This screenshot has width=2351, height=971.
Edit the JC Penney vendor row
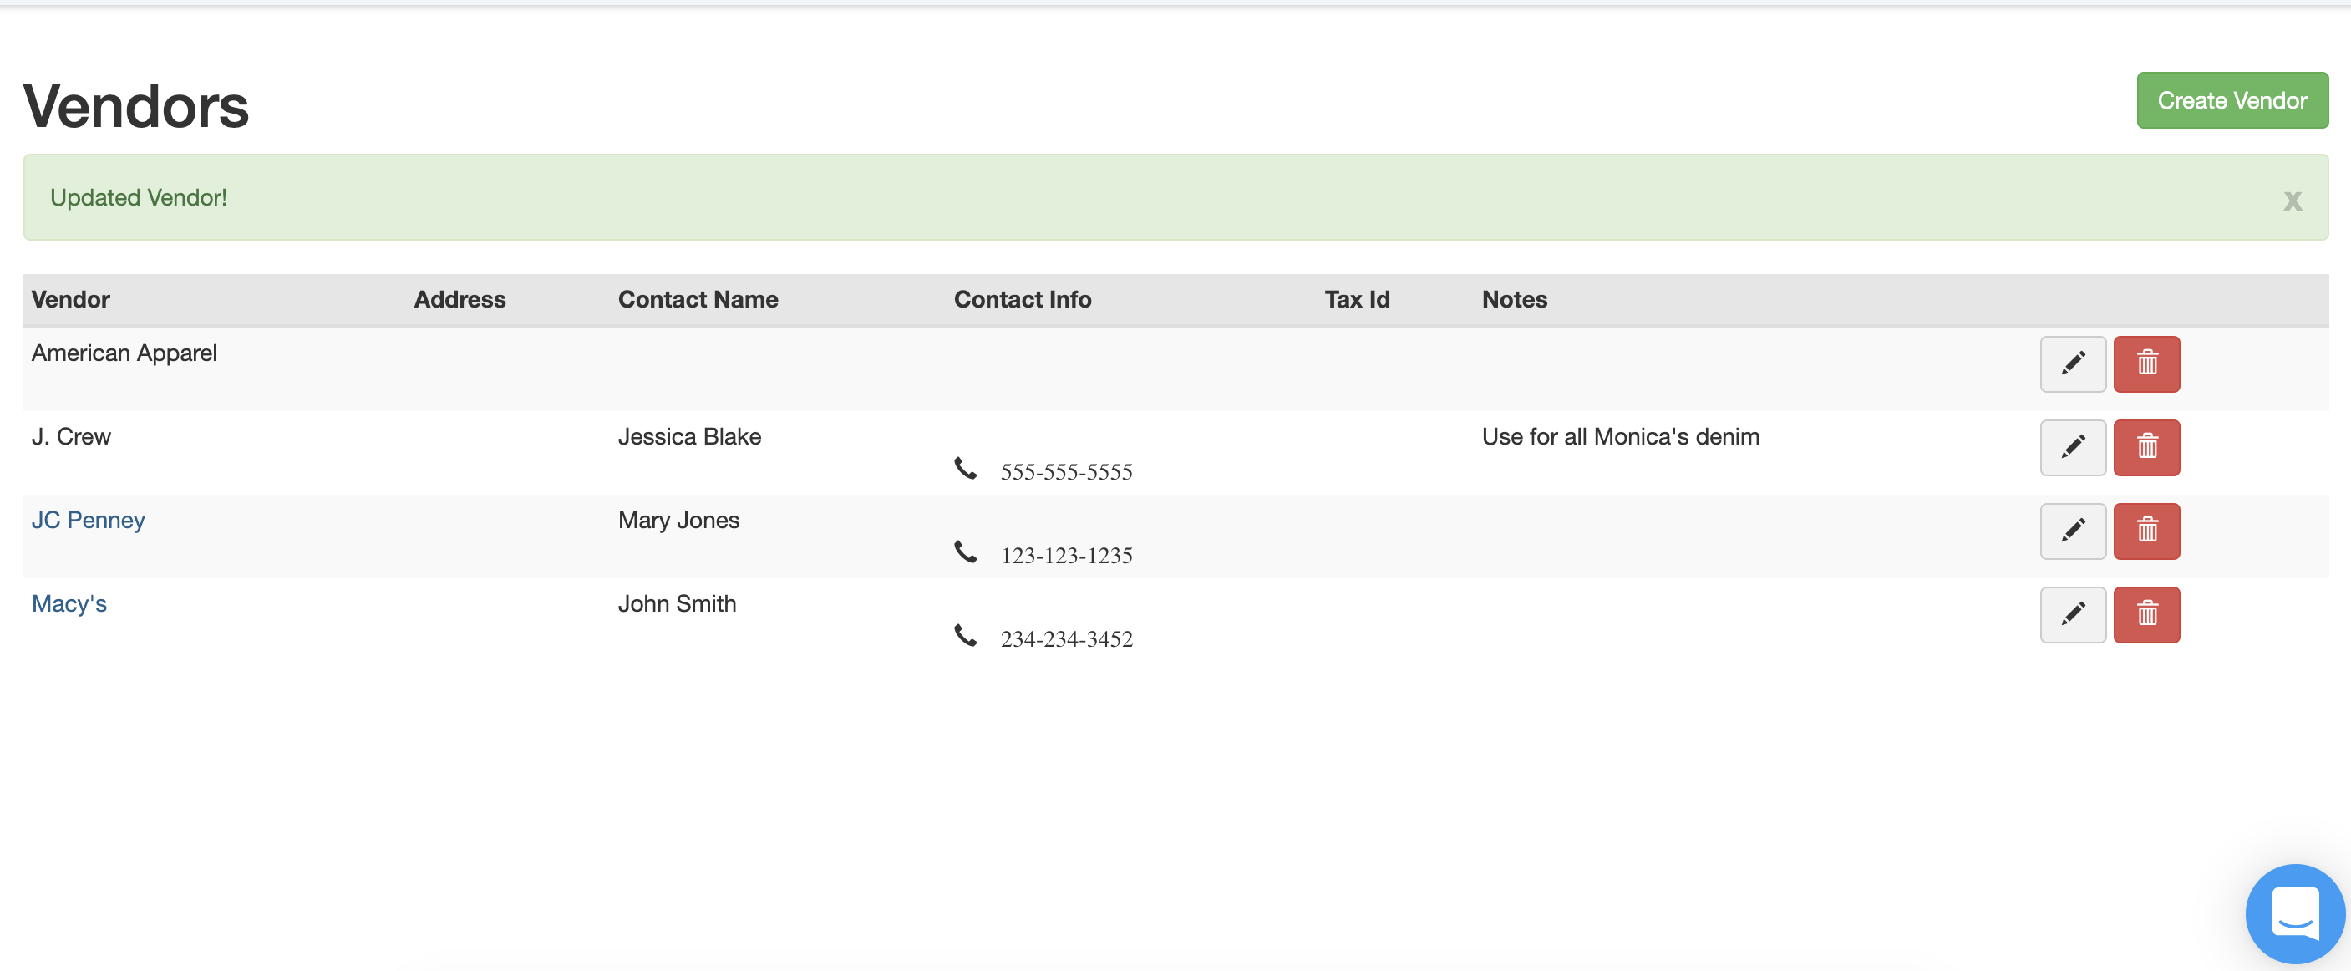coord(2073,531)
